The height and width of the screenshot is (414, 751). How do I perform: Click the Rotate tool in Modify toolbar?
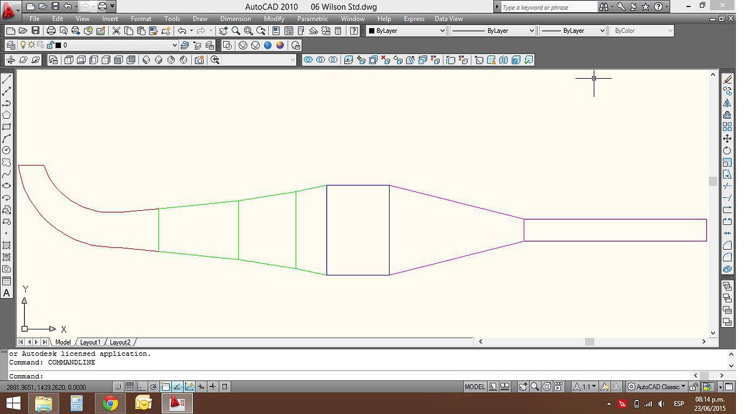tap(728, 150)
